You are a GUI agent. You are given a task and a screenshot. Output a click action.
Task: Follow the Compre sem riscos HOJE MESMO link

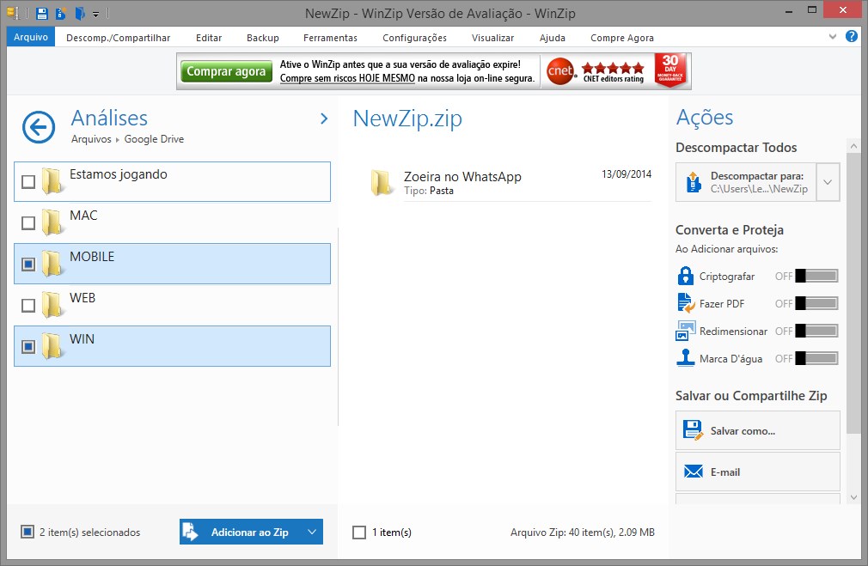[347, 78]
